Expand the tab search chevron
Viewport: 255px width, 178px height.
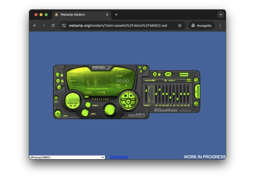(x=221, y=15)
